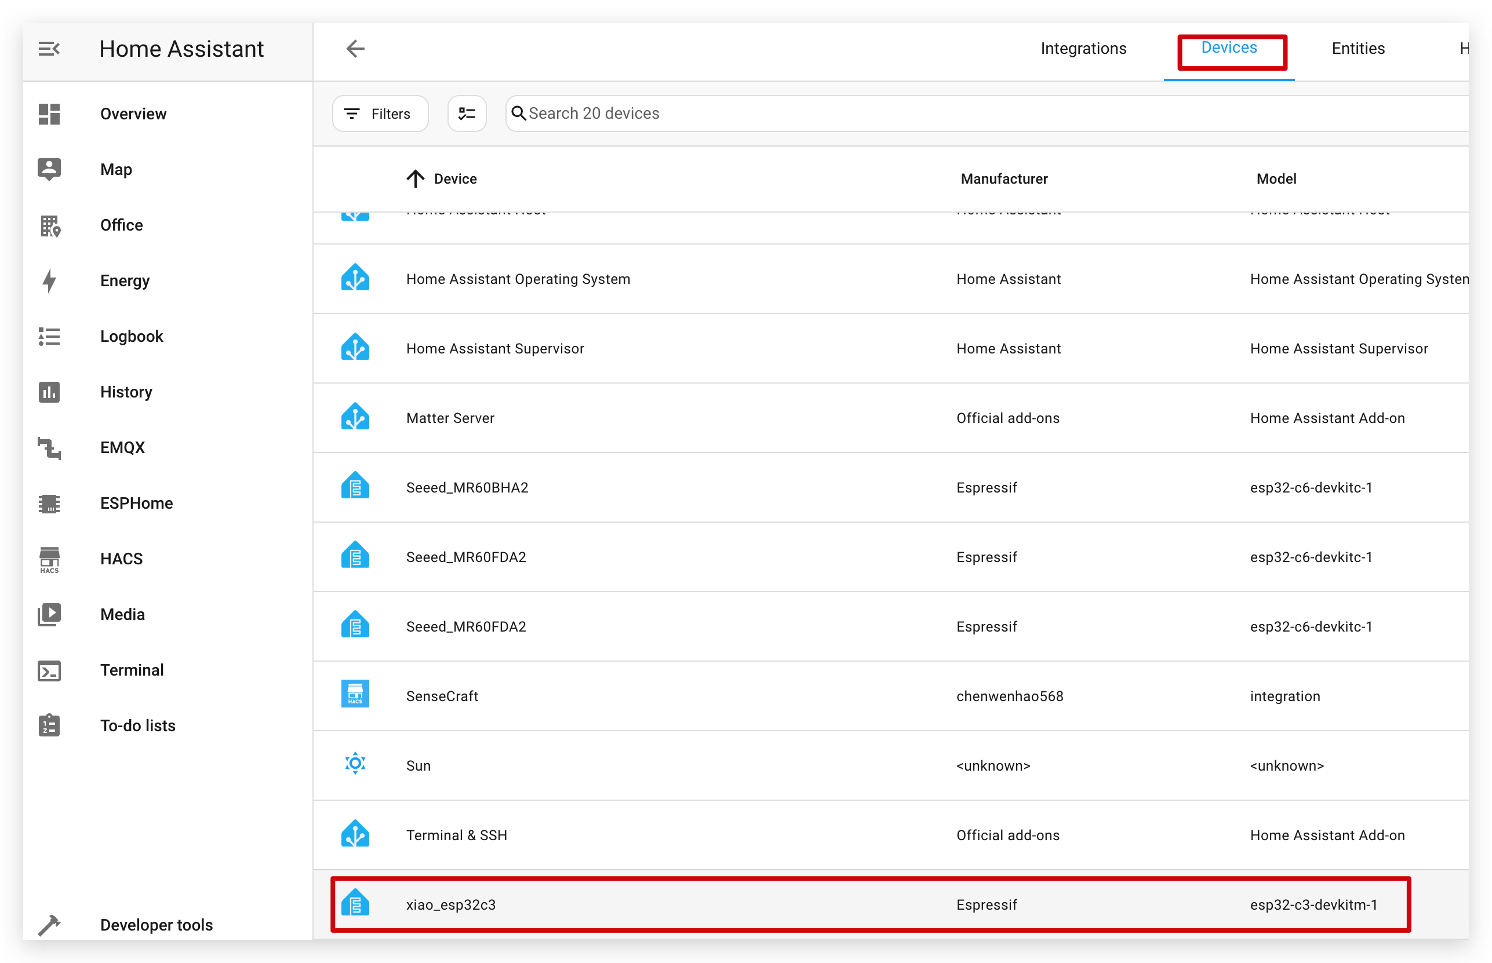Focus the Search 20 devices field
The image size is (1492, 963).
click(987, 113)
